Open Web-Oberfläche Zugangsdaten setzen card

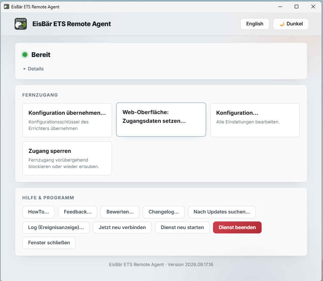coord(161,119)
